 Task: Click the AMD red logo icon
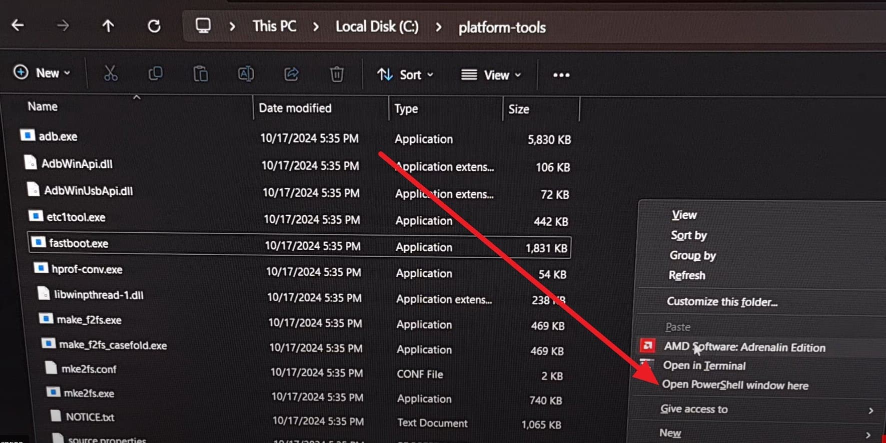click(x=648, y=346)
